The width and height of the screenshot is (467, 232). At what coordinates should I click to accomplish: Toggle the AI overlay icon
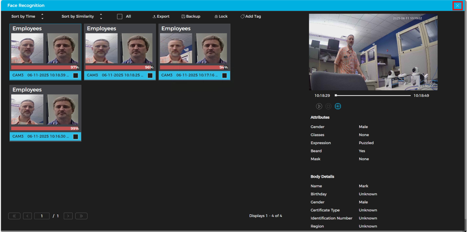pyautogui.click(x=338, y=106)
